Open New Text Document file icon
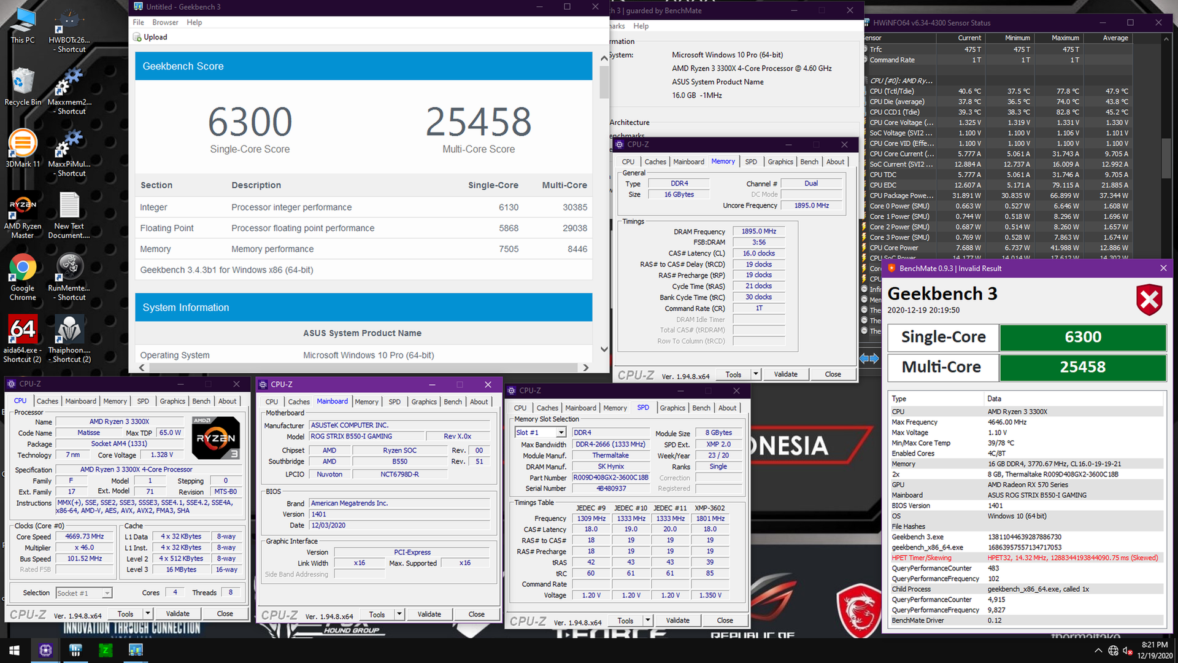The image size is (1178, 663). (69, 215)
